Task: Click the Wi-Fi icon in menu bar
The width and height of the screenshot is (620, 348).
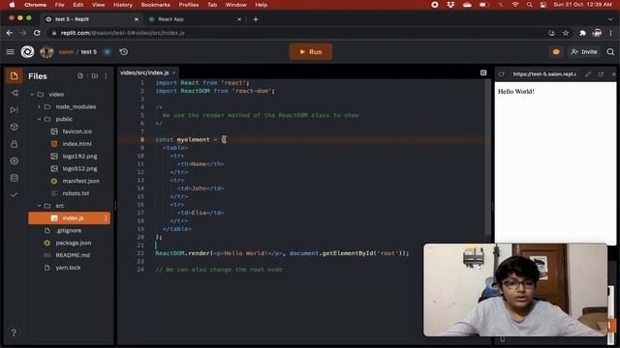Action: click(514, 5)
